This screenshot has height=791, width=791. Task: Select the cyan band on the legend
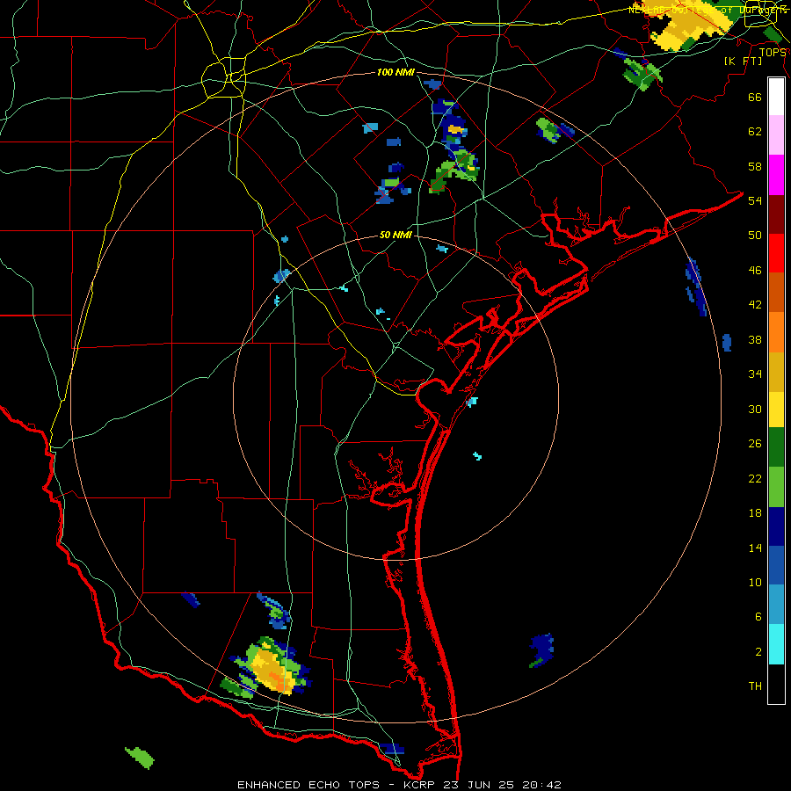click(x=776, y=644)
